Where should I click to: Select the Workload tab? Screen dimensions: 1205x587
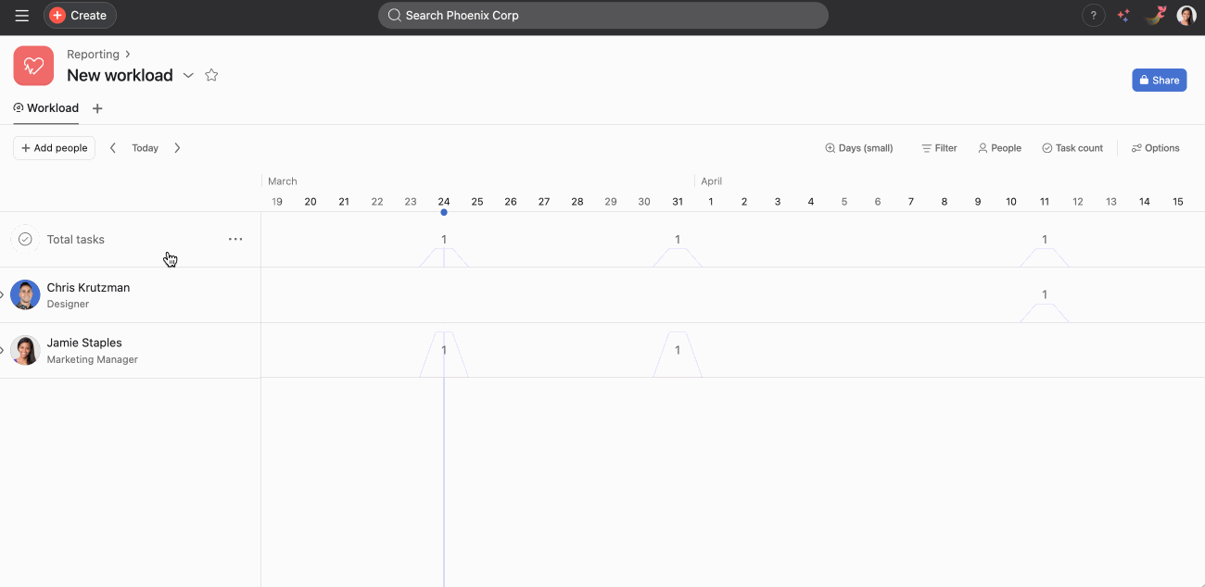(46, 108)
